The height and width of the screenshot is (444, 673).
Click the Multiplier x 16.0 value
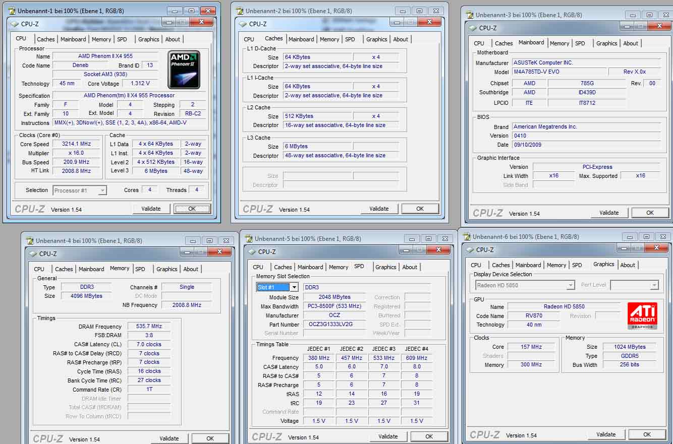pos(76,153)
